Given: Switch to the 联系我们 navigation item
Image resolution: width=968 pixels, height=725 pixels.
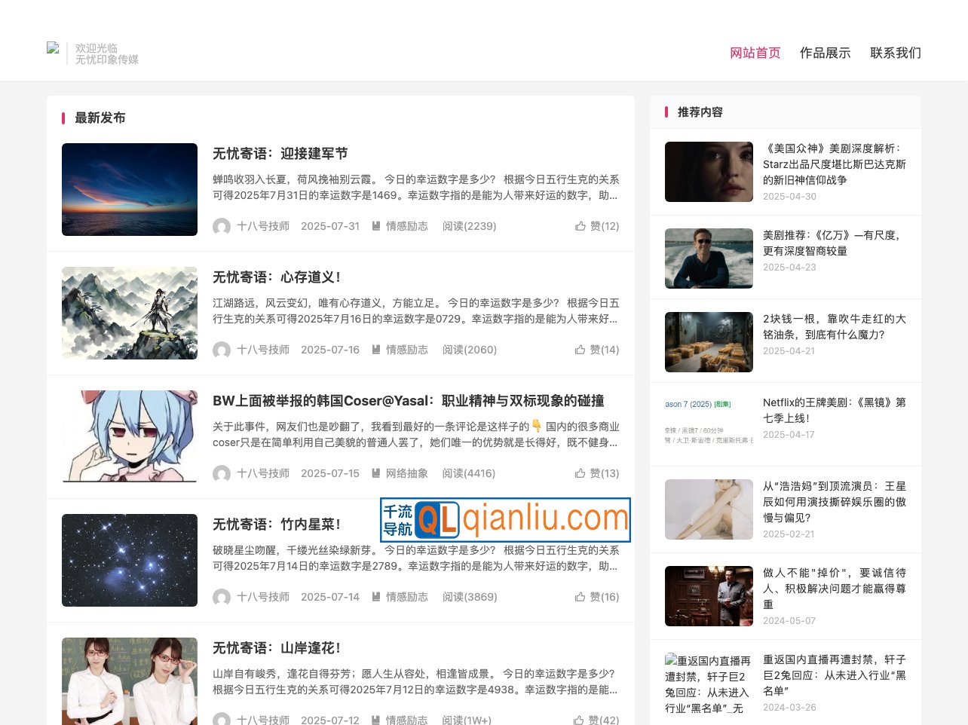Looking at the screenshot, I should click(895, 53).
